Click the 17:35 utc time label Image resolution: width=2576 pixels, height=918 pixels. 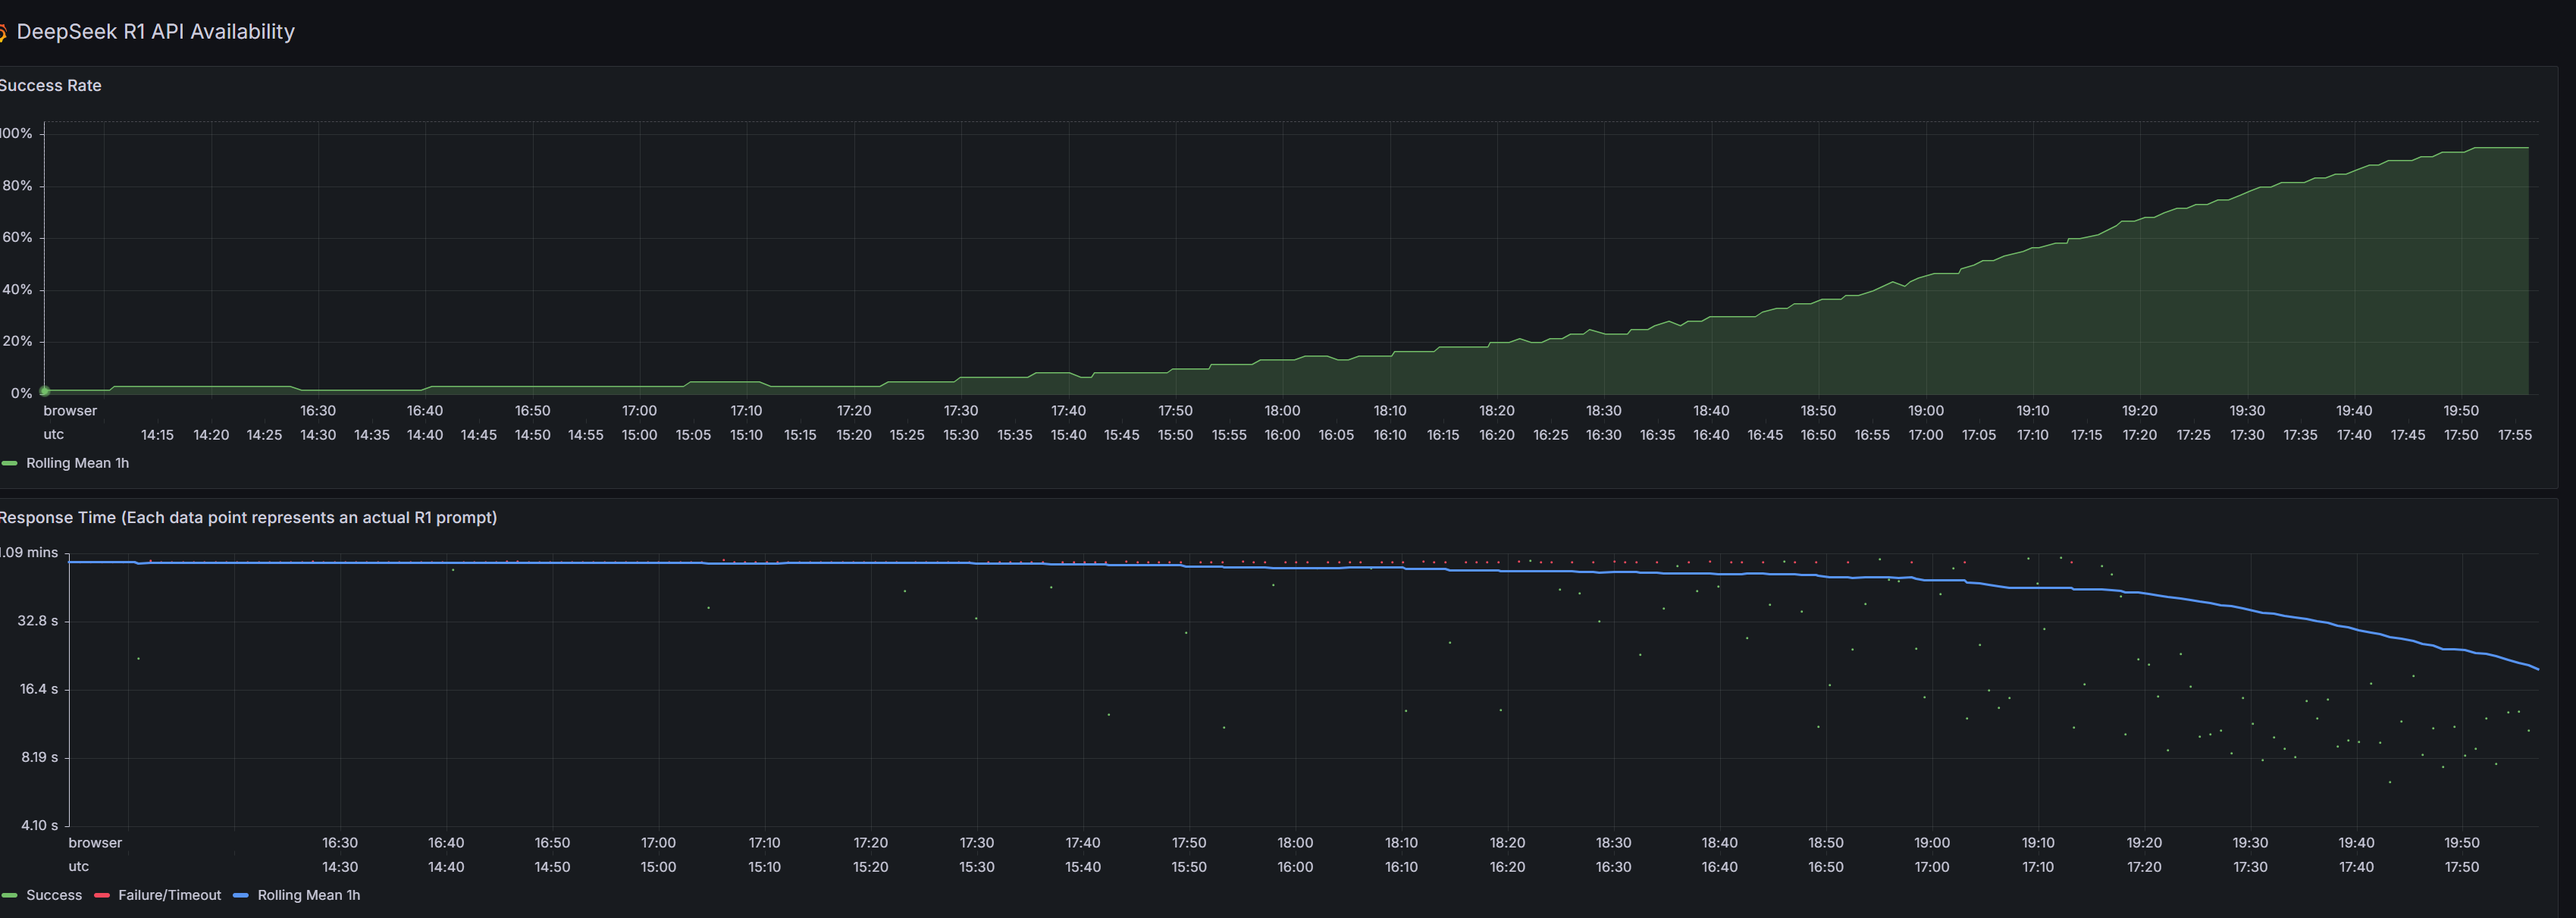pos(2300,435)
